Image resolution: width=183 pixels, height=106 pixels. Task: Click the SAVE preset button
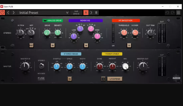pos(76,11)
